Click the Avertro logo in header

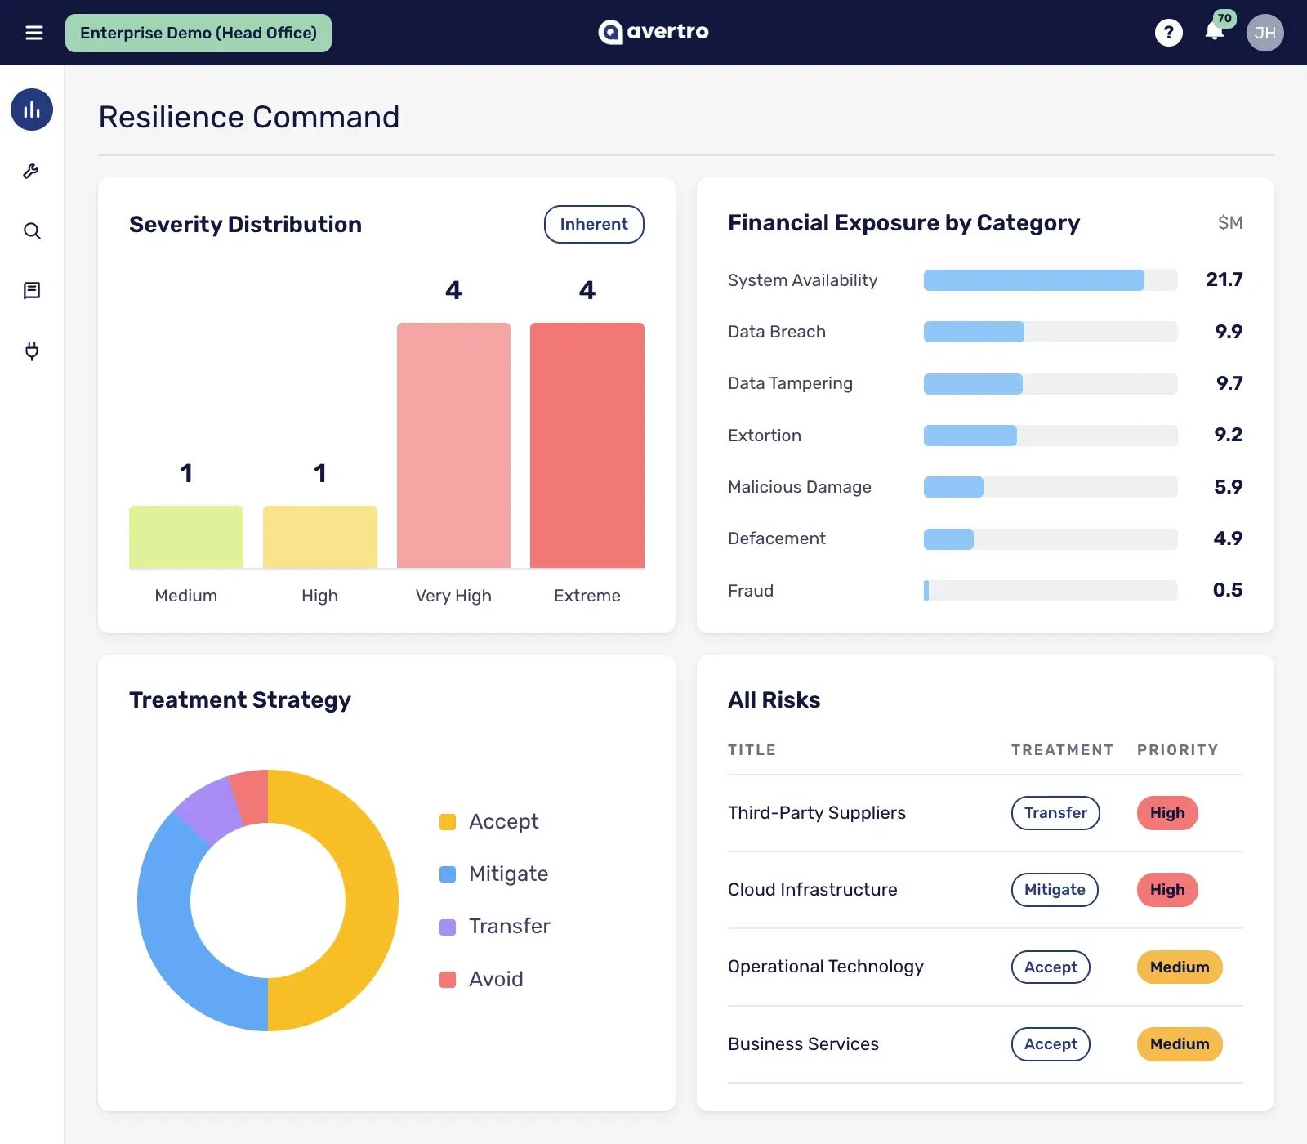(x=653, y=32)
